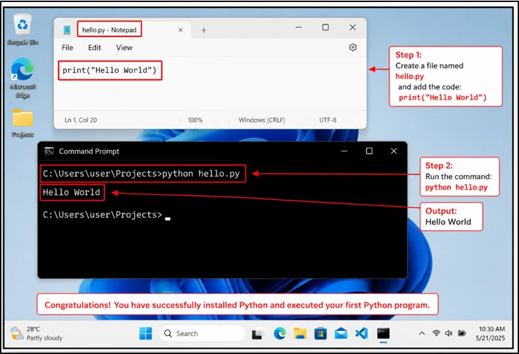
Task: Open the Edit menu in Notepad
Action: [94, 48]
